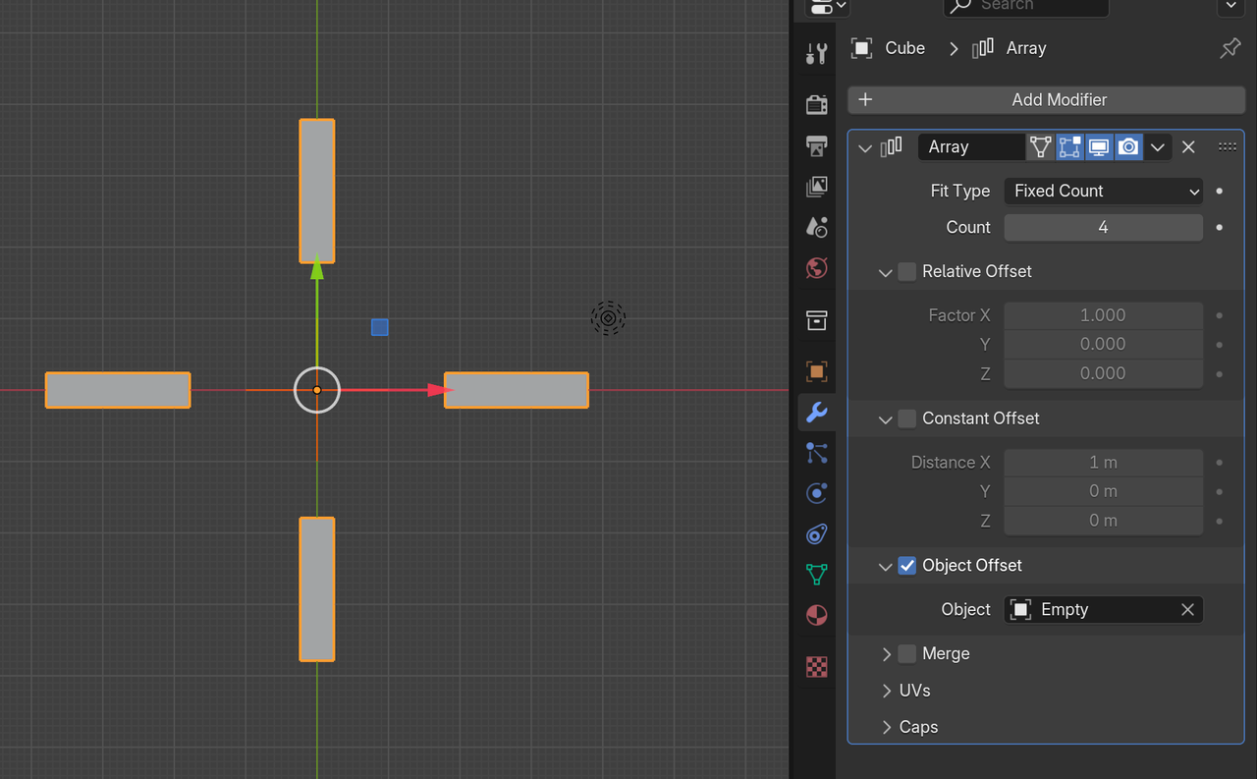Screen dimensions: 1257x779
Task: Click the Array modifier name field
Action: 971,147
